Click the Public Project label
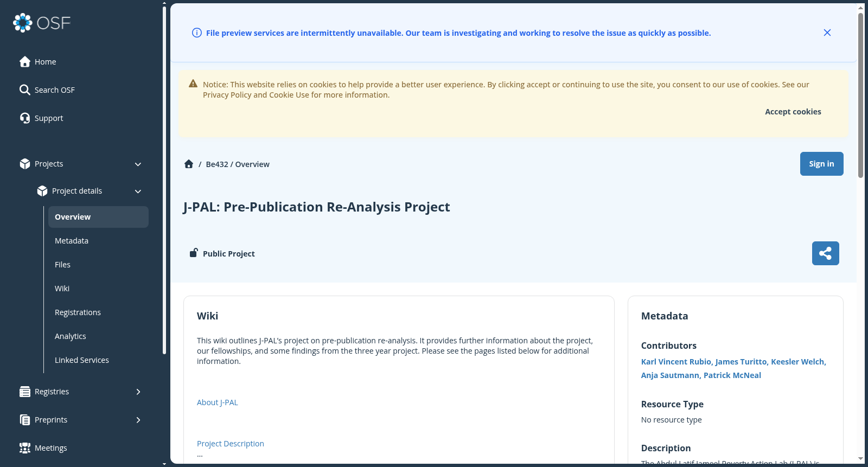 tap(229, 254)
